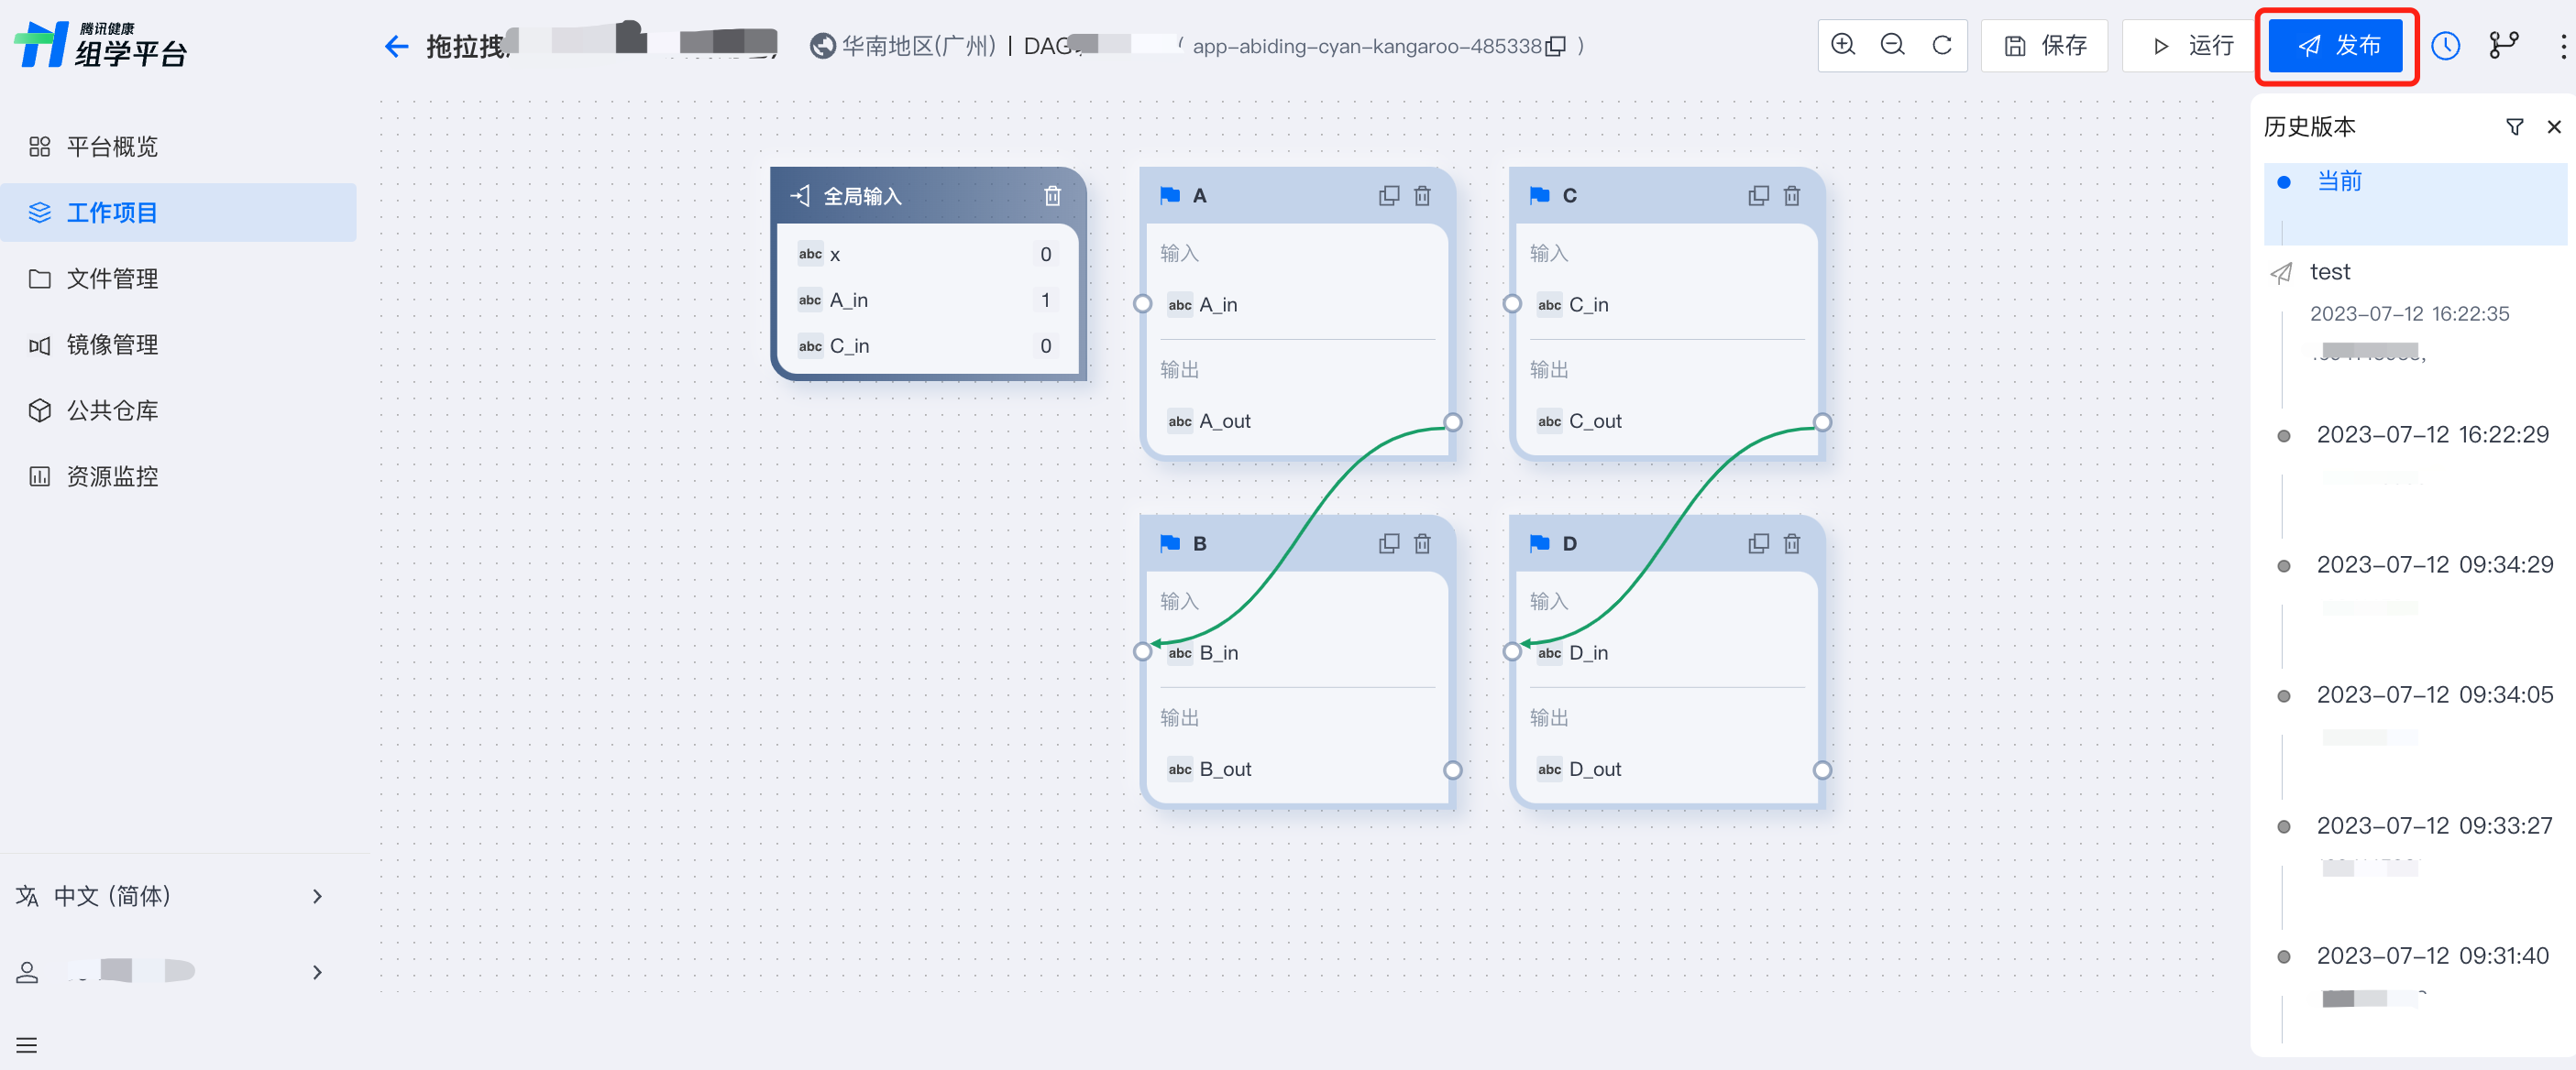Click the refresh canvas icon
Image resolution: width=2576 pixels, height=1070 pixels.
pyautogui.click(x=1941, y=45)
